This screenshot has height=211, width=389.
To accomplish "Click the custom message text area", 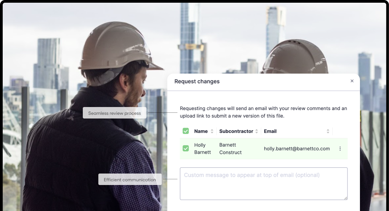I will tap(264, 183).
